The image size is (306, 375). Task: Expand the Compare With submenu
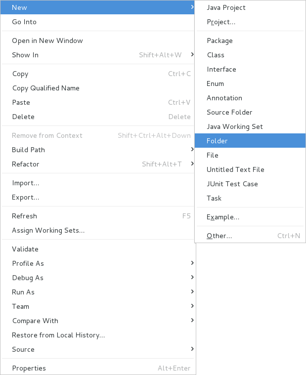(97, 321)
